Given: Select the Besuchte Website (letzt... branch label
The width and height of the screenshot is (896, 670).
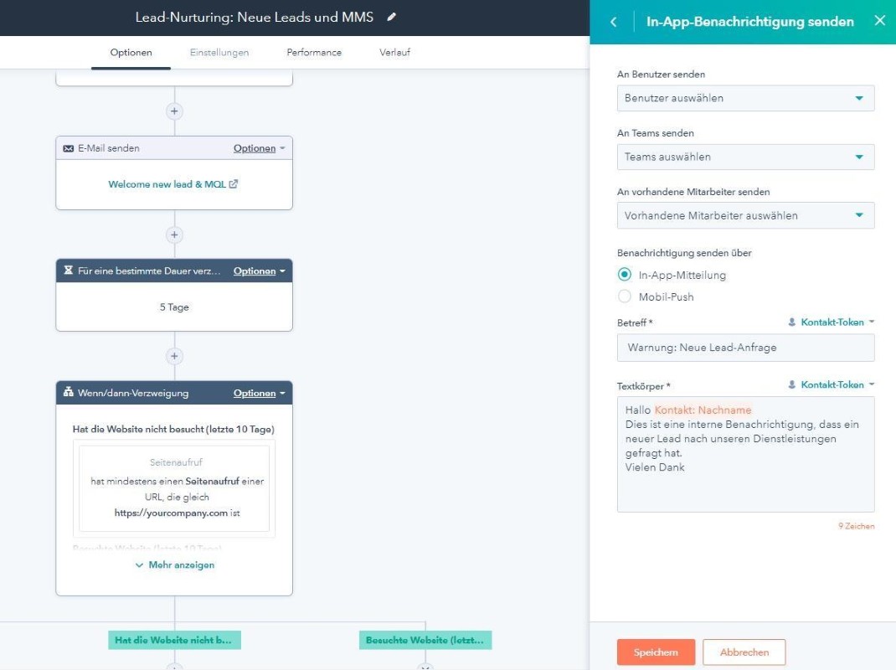Looking at the screenshot, I should 425,640.
